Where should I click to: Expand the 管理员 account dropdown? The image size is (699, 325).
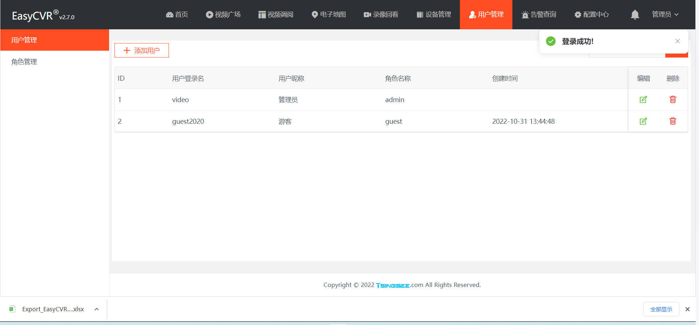pos(665,14)
